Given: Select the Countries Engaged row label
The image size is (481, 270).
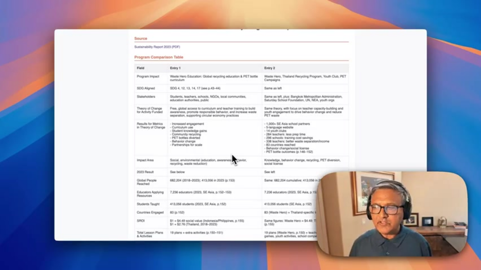Looking at the screenshot, I should pos(150,212).
